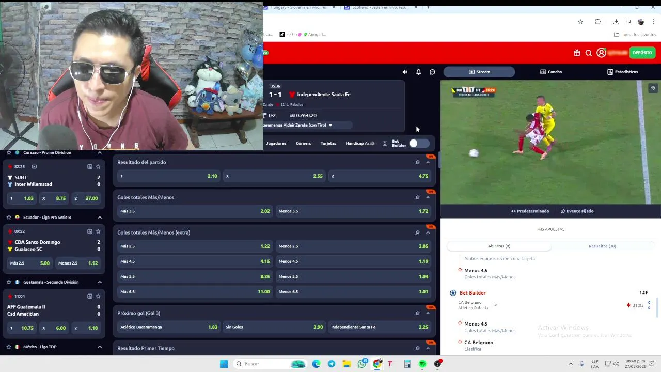Viewport: 661px width, 372px height.
Task: Favorite the CDA Santo Domingo match
Action: (98, 231)
